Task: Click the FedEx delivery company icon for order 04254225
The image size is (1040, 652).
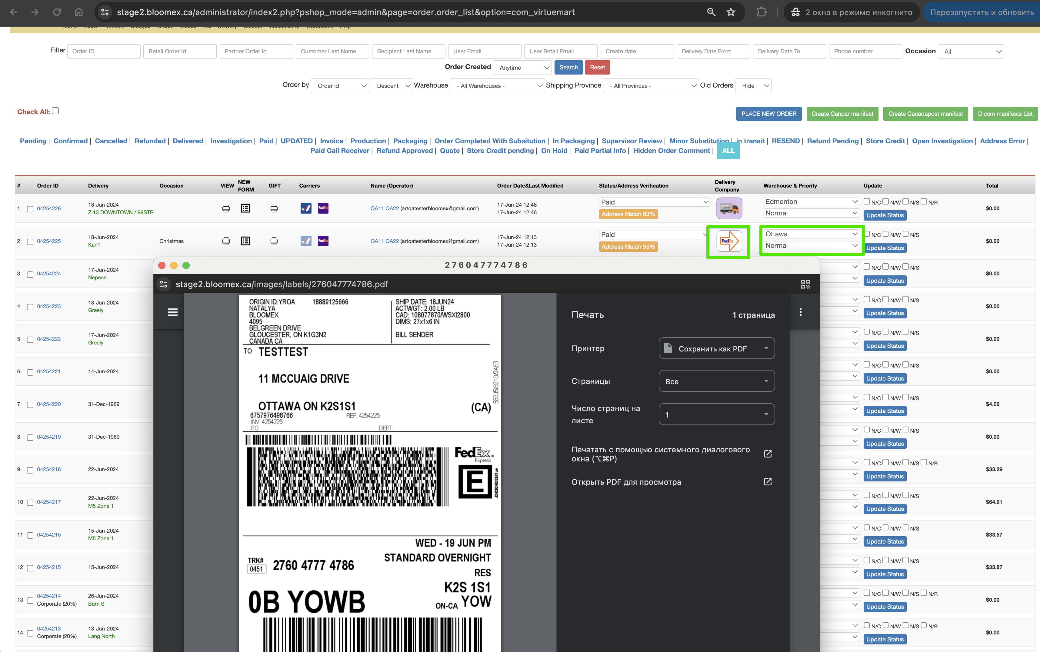Action: tap(729, 241)
